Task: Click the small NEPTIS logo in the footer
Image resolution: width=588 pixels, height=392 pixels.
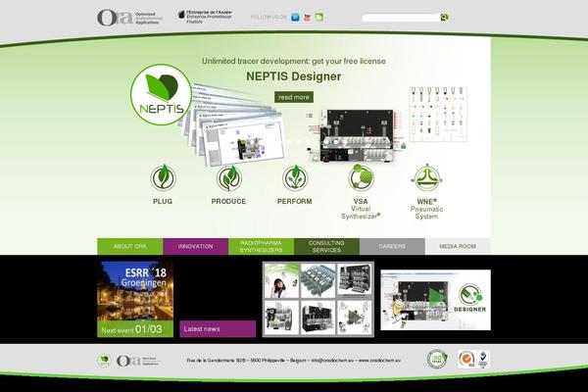Action: [104, 361]
